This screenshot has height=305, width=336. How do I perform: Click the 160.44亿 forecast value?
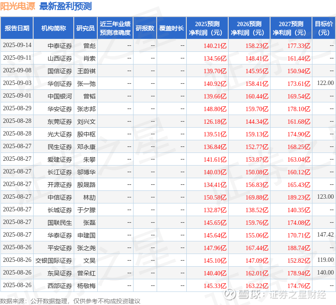coord(257,96)
